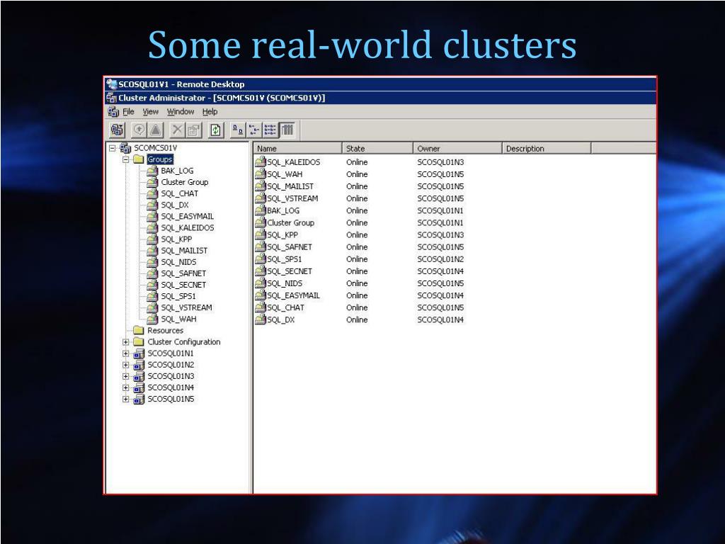
Task: Select SQL_CHAT in the tree
Action: (179, 194)
